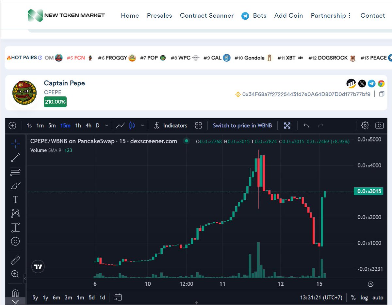The width and height of the screenshot is (392, 305).
Task: Select the trend line drawing tool
Action: point(15,158)
